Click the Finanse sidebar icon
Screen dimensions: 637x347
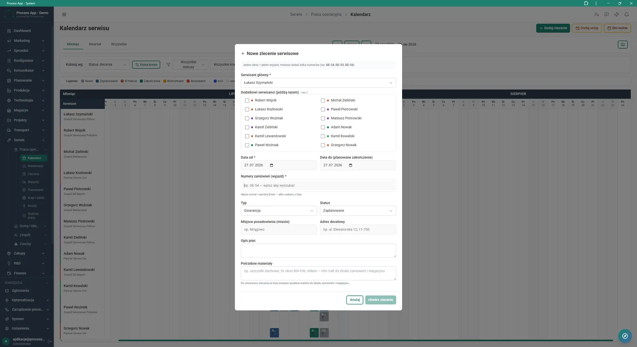[x=9, y=273]
